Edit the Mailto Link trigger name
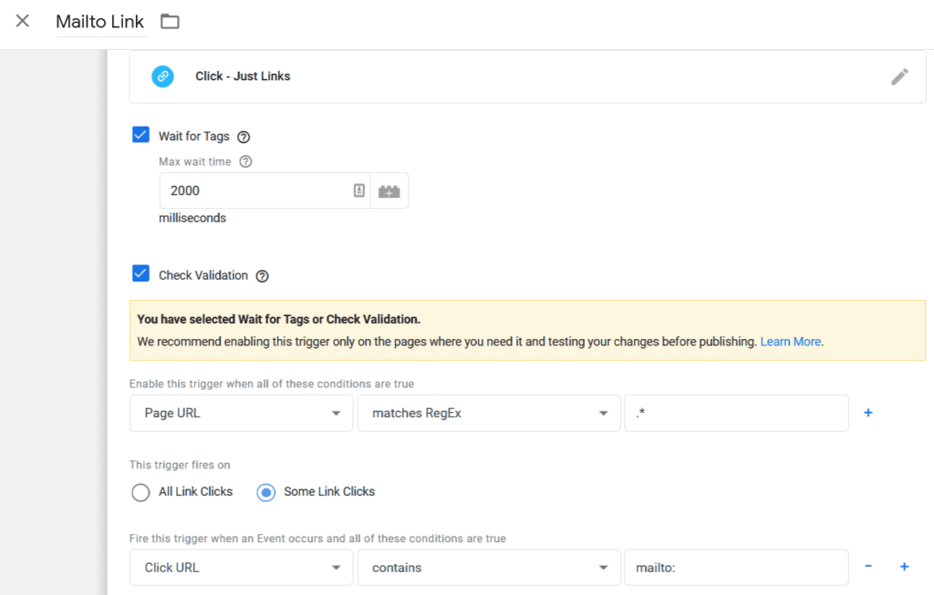The image size is (934, 595). click(99, 22)
